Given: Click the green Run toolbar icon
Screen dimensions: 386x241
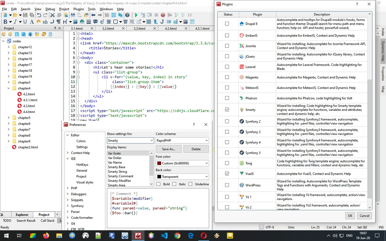Looking at the screenshot, I should (x=136, y=15).
